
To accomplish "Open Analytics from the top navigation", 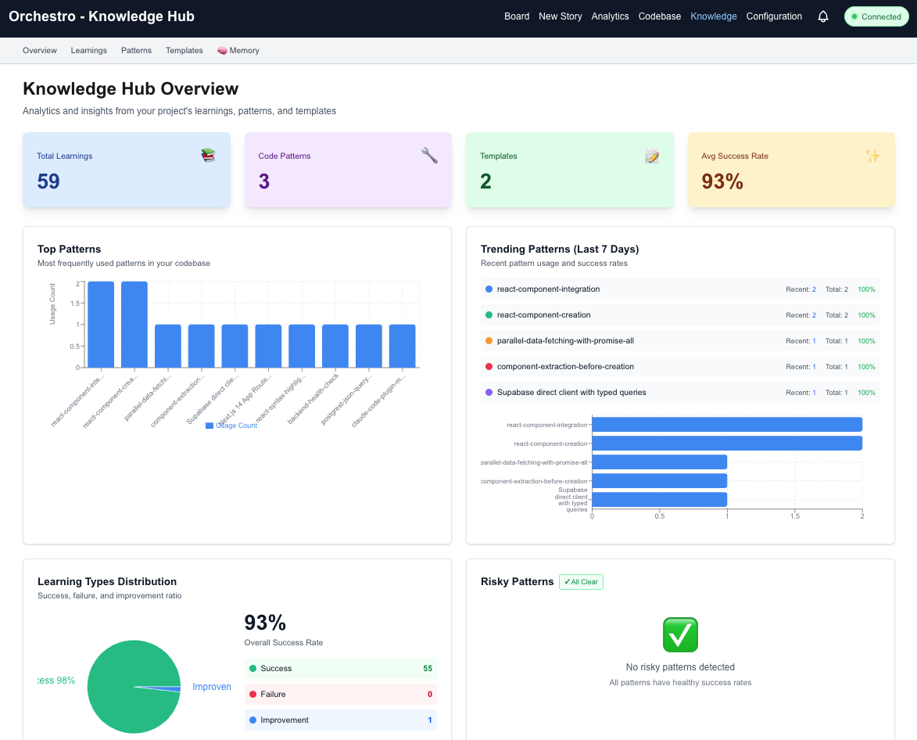I will 610,16.
